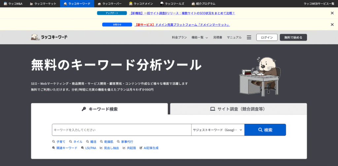The height and width of the screenshot is (166, 338).
Task: Open ラッコマーケット in the top bar
Action: click(x=43, y=4)
